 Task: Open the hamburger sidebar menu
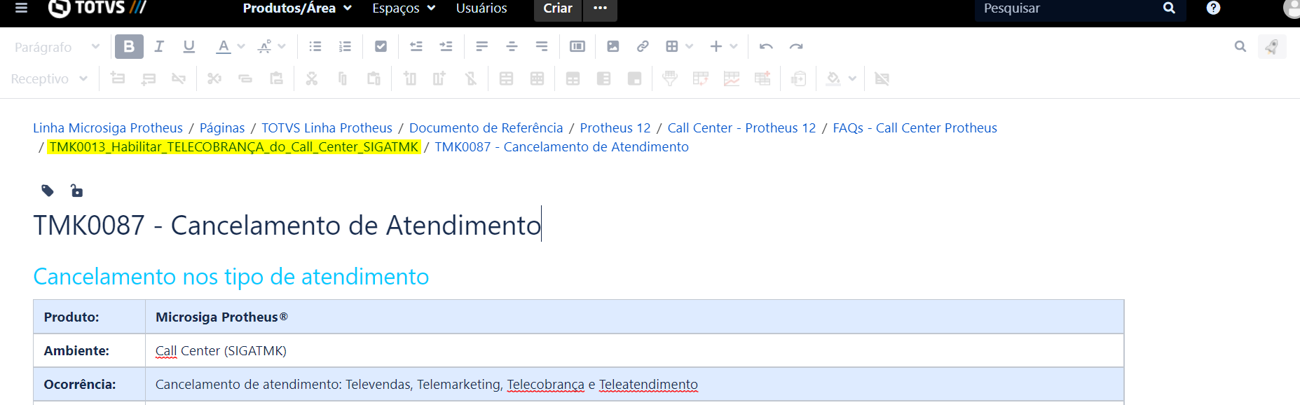coord(21,8)
